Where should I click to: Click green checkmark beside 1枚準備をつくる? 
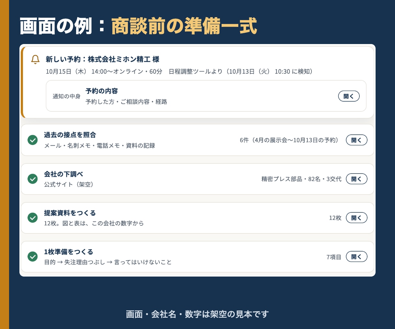coord(32,257)
